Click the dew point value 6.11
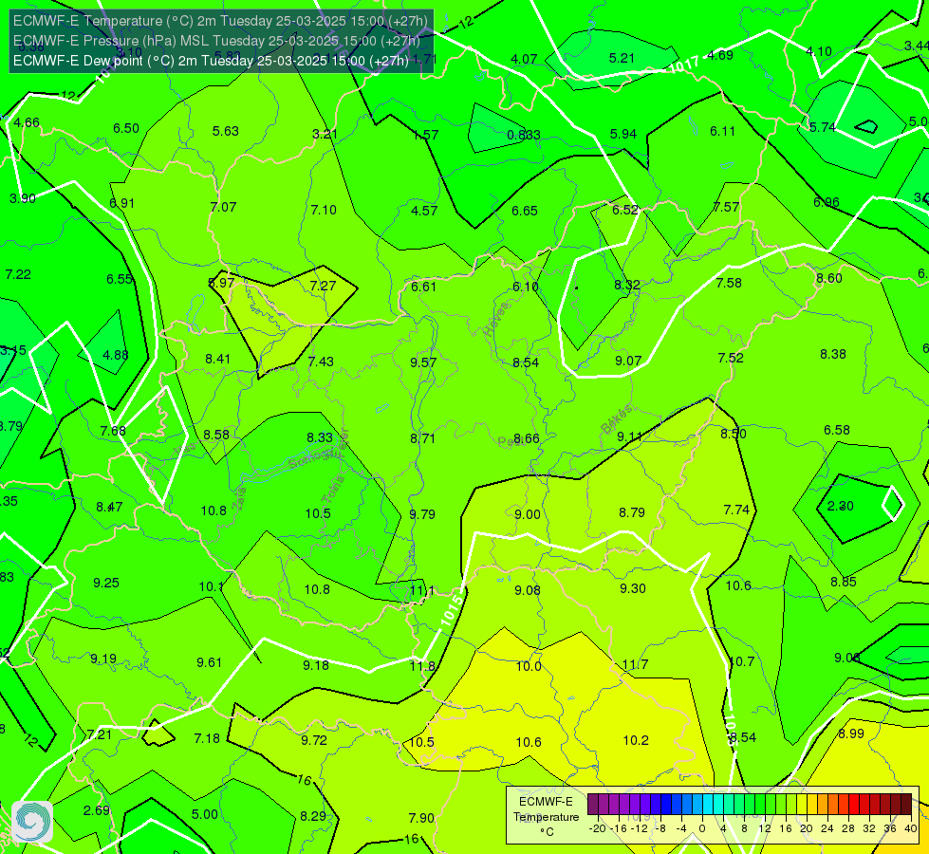The height and width of the screenshot is (854, 929). tap(722, 131)
